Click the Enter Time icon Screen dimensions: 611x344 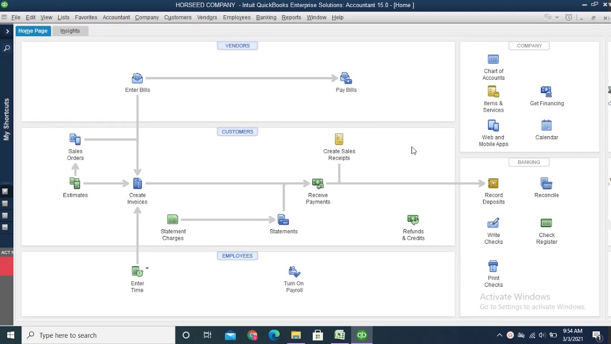(x=137, y=271)
